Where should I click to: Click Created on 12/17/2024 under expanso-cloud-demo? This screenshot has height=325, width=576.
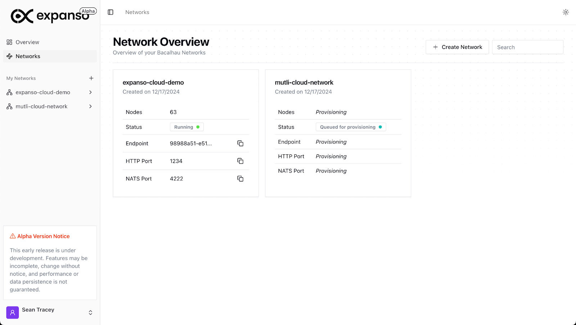[151, 92]
